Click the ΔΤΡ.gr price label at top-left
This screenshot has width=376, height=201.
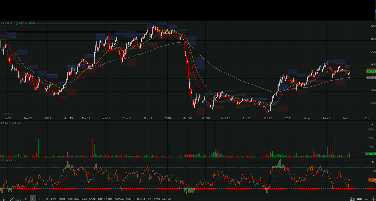pyautogui.click(x=18, y=23)
